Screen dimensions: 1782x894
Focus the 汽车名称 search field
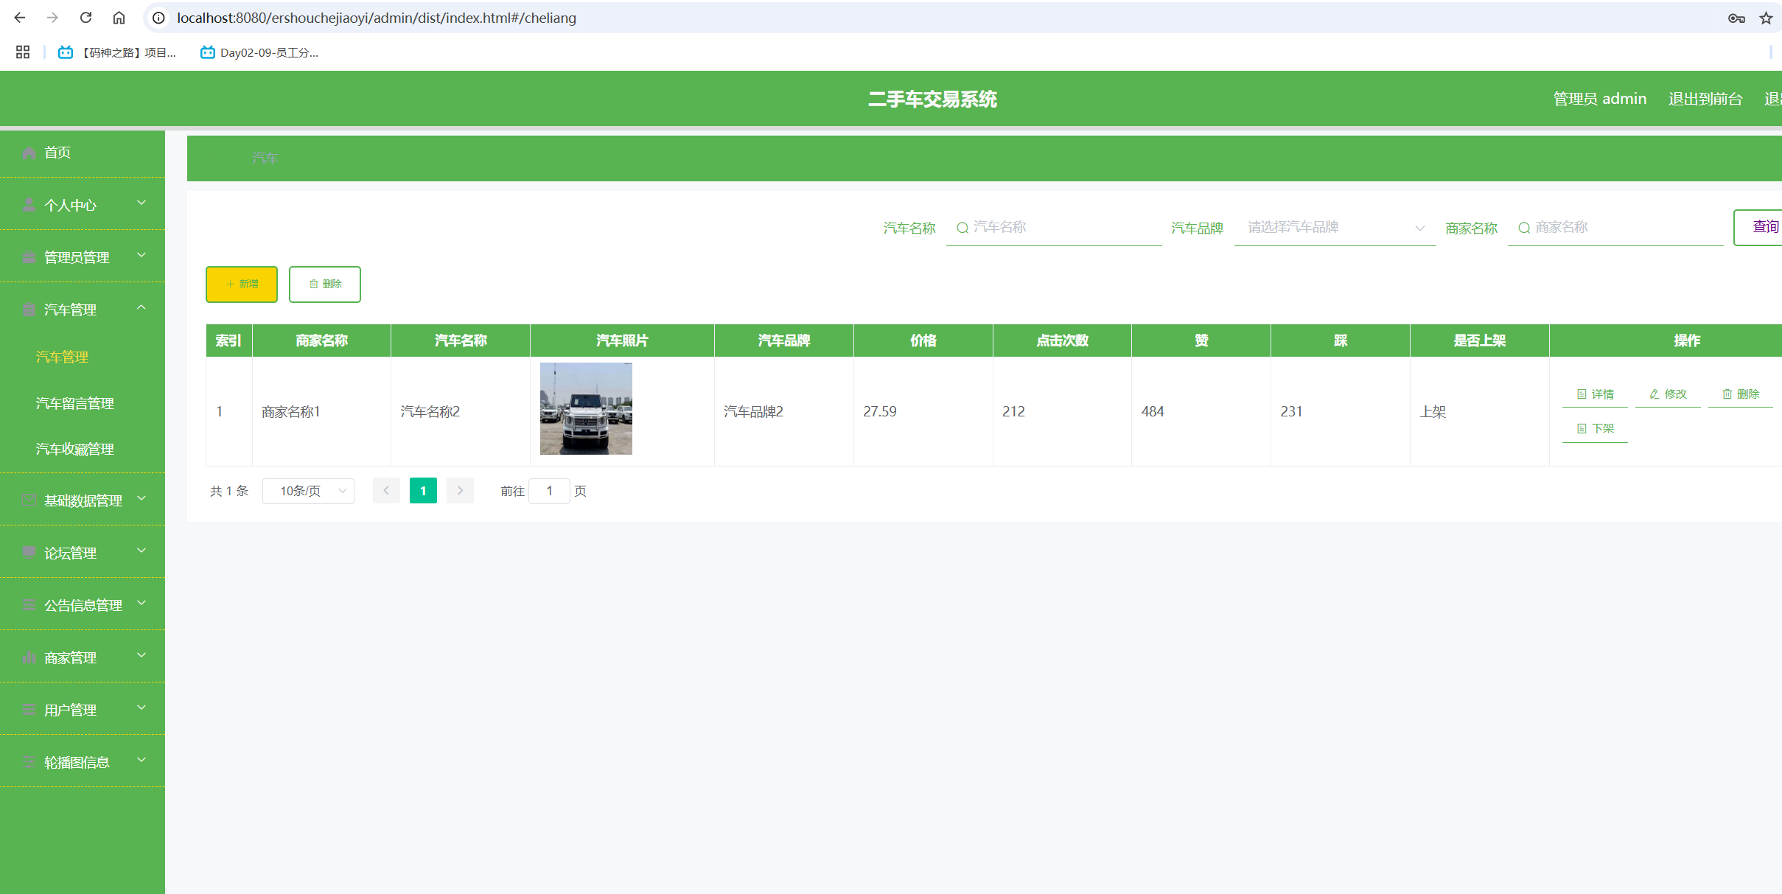point(1054,227)
